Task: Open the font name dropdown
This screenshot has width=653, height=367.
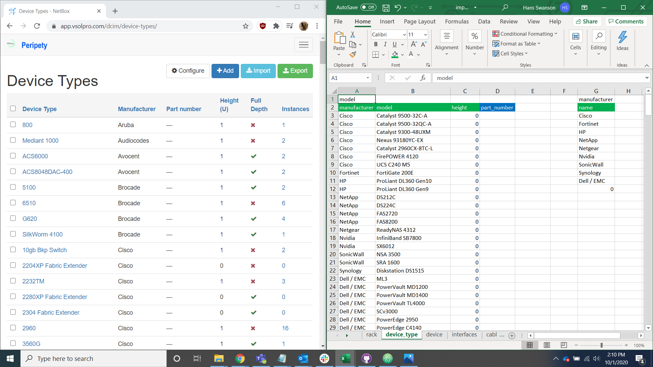Action: coord(404,35)
